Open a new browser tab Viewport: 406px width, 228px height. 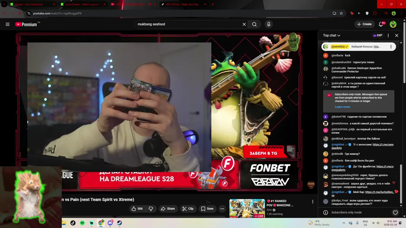[213, 4]
